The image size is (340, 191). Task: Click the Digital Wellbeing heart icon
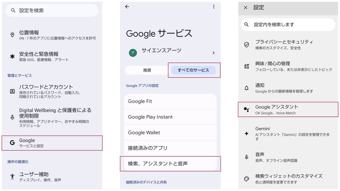12,117
